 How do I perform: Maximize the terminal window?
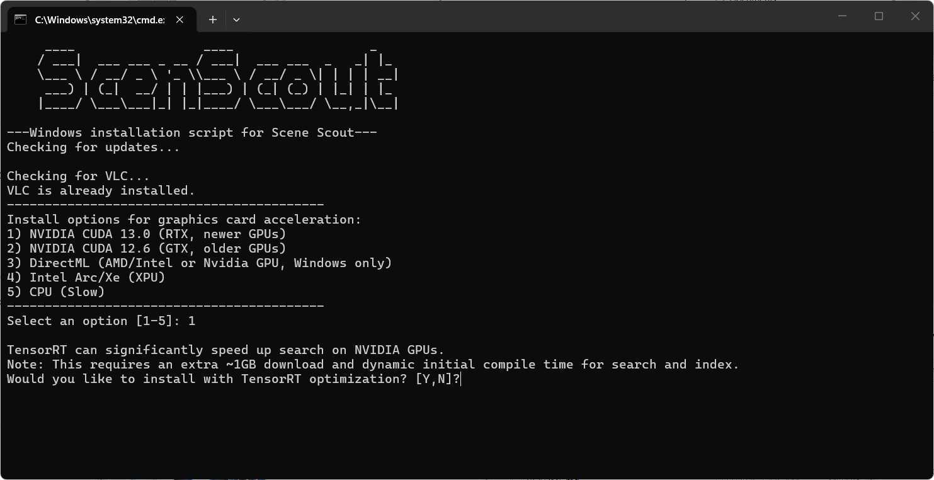click(x=879, y=16)
